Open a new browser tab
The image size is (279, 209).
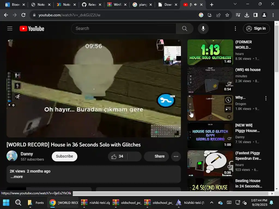click(x=211, y=5)
